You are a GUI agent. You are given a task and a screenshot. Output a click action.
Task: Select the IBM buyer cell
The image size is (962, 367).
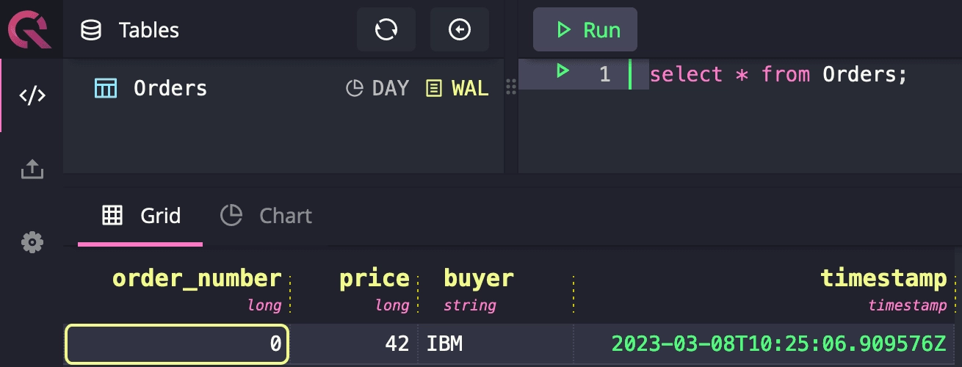click(445, 344)
